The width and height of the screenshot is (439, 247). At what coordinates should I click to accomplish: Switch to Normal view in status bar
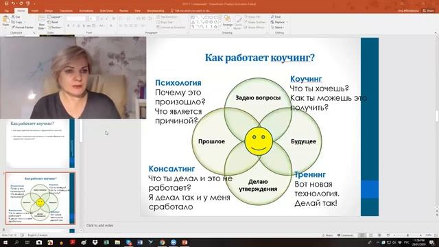coord(362,235)
